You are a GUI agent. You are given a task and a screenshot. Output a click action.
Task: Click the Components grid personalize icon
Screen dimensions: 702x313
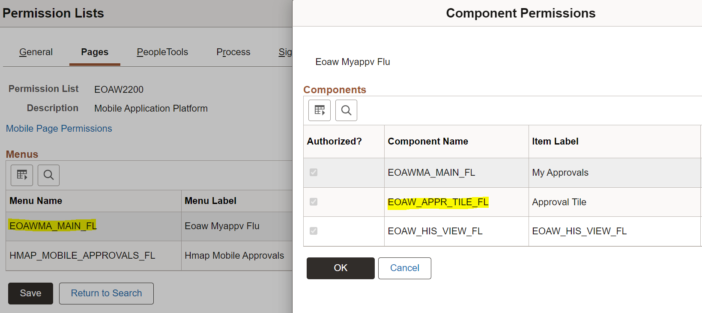pyautogui.click(x=320, y=110)
